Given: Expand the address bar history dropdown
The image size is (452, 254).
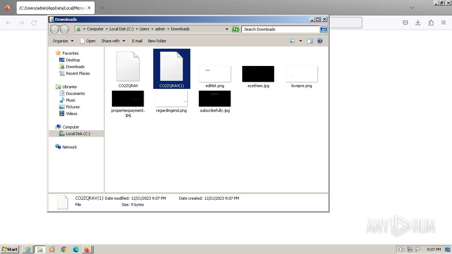Looking at the screenshot, I should click(x=227, y=29).
